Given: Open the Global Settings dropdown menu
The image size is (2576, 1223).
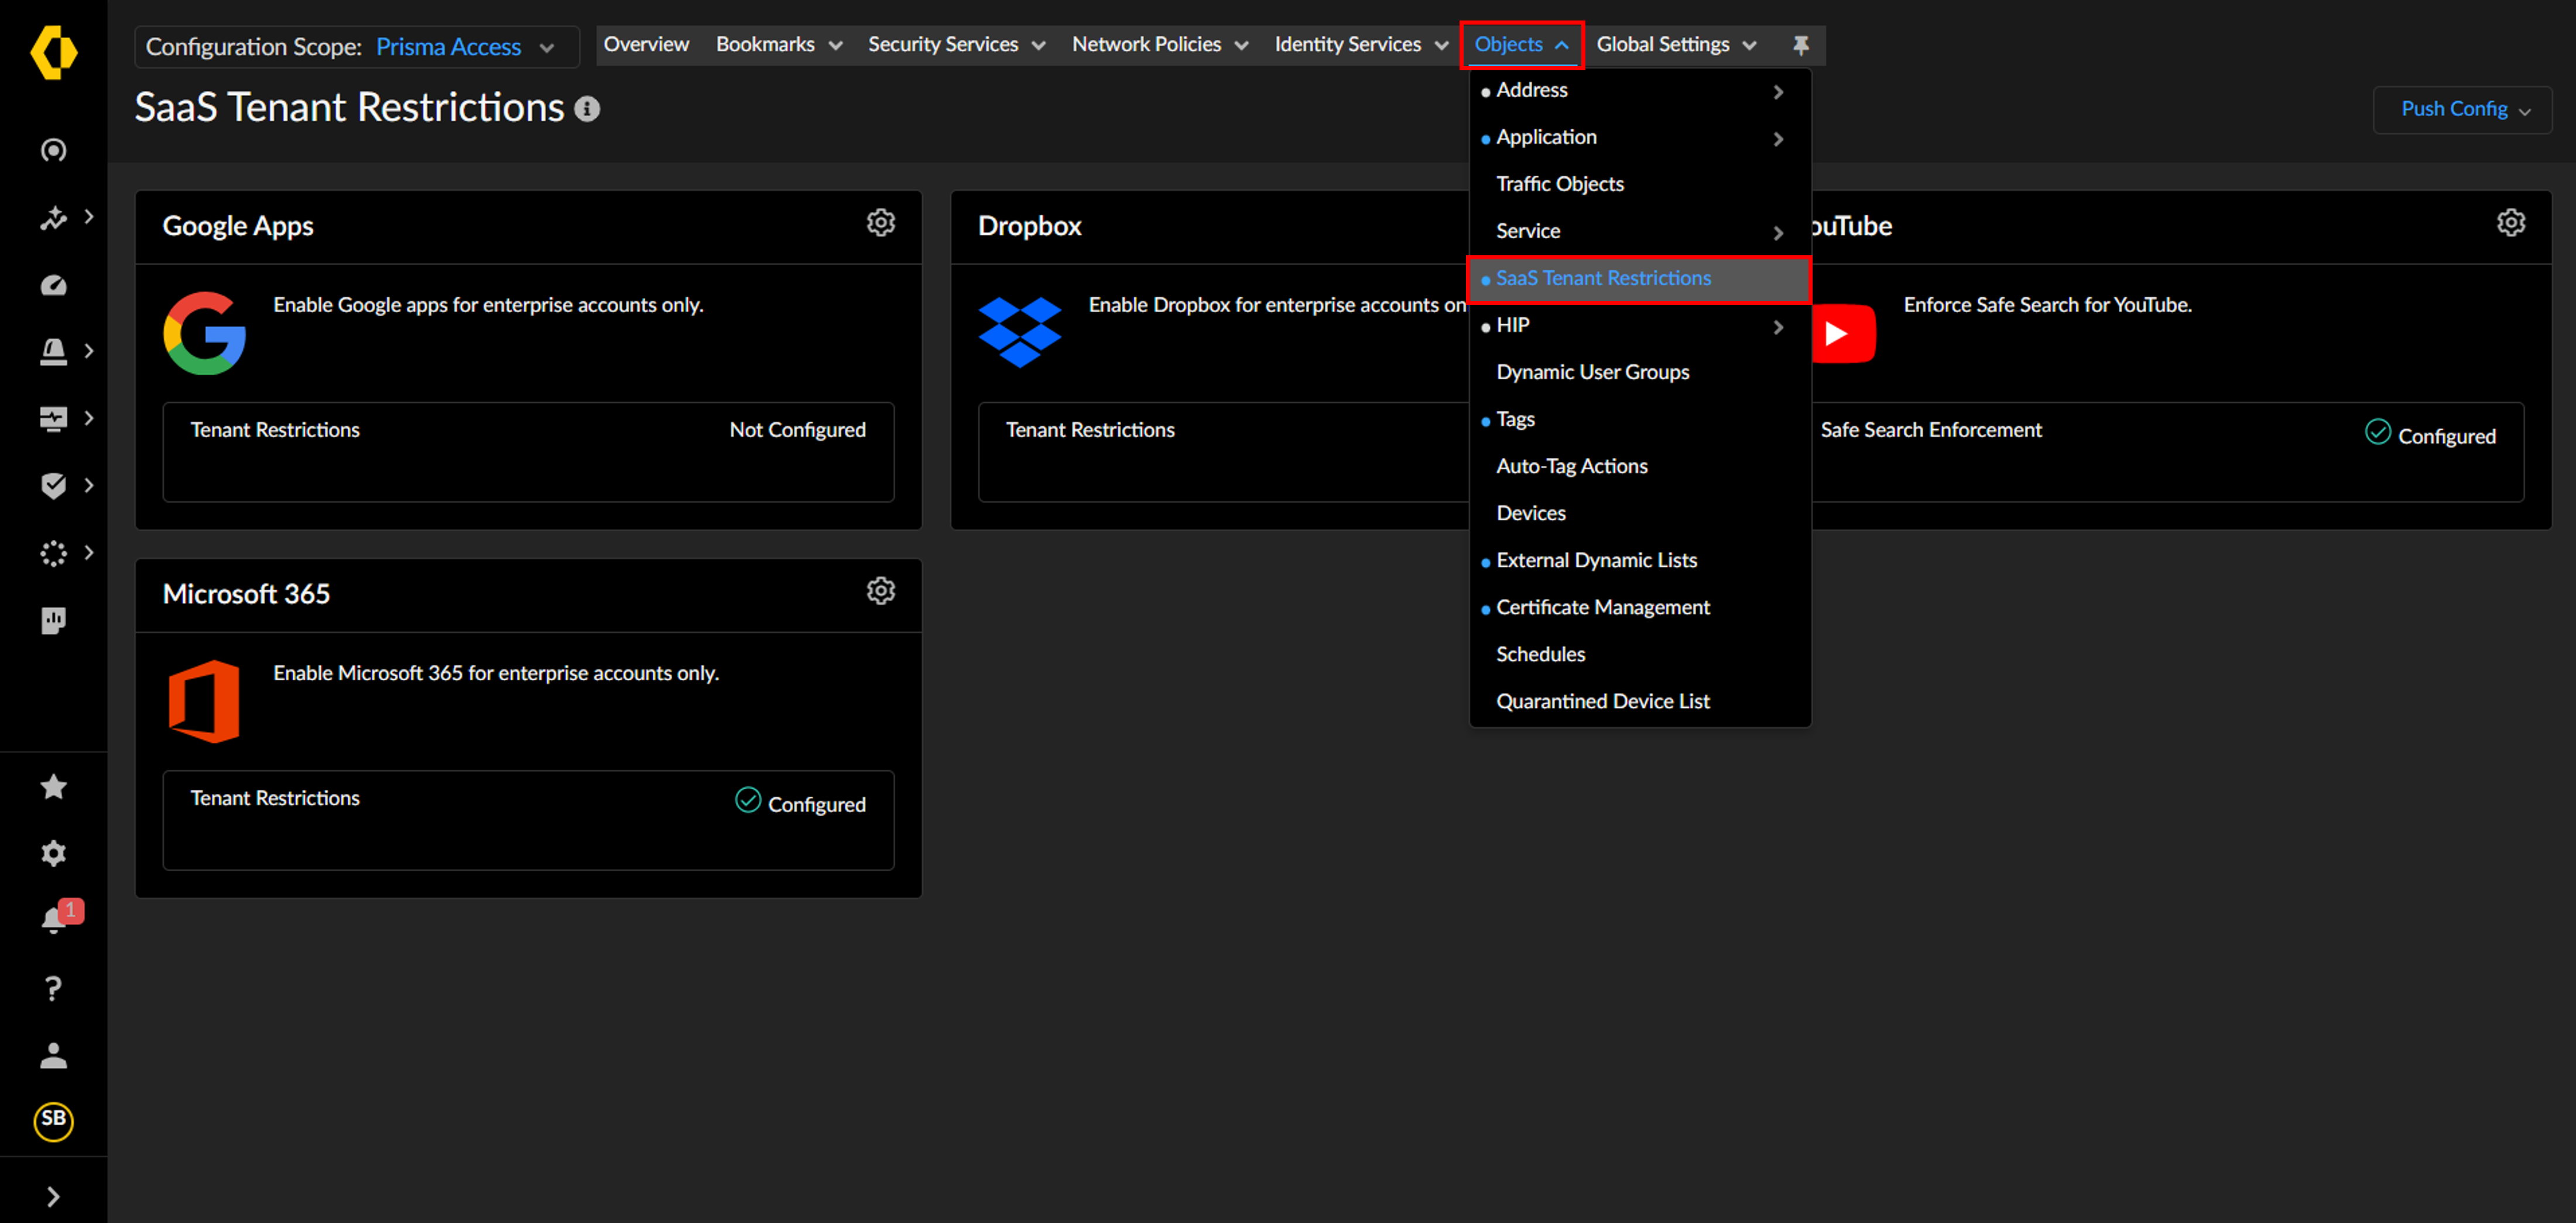Looking at the screenshot, I should coord(1676,45).
